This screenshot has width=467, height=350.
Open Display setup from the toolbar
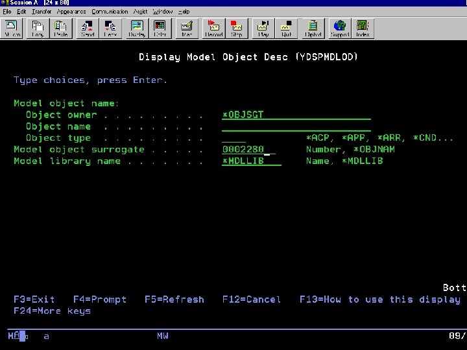point(137,29)
